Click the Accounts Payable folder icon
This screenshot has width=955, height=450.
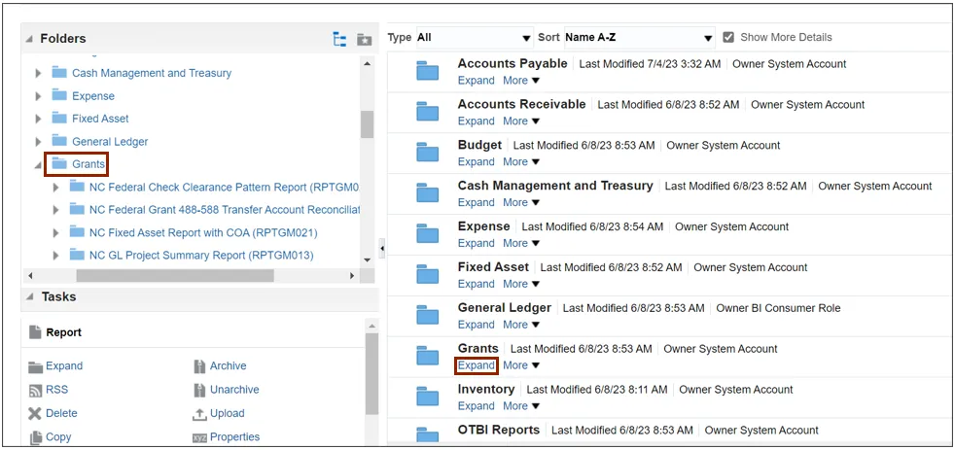(x=428, y=72)
